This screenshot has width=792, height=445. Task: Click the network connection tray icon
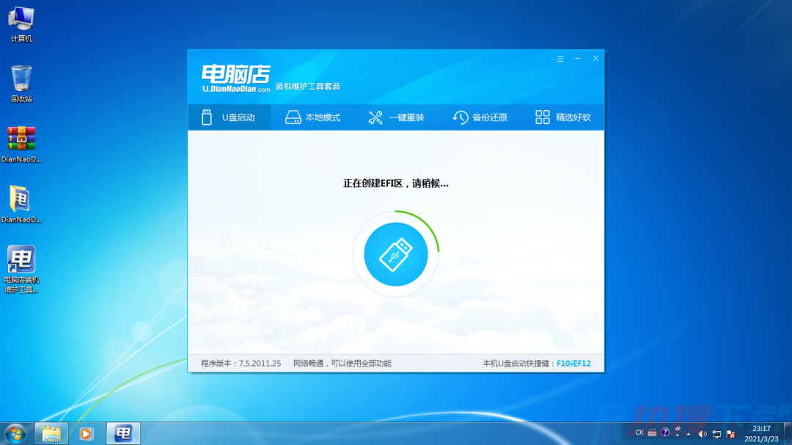[716, 434]
